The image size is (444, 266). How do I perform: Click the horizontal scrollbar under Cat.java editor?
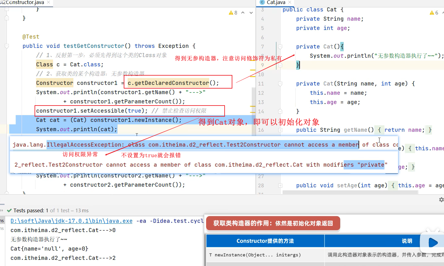pyautogui.click(x=350, y=193)
